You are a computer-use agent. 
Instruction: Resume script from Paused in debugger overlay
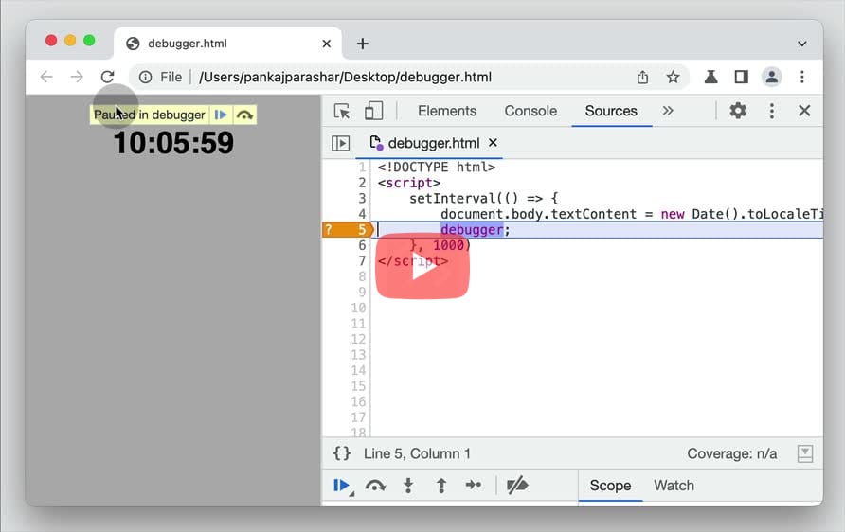coord(221,115)
